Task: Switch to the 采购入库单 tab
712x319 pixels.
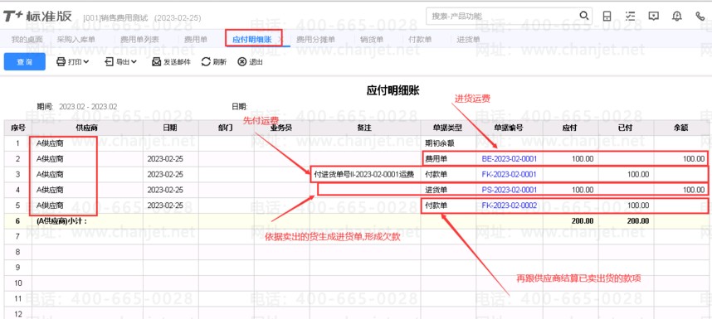Action: coord(76,40)
